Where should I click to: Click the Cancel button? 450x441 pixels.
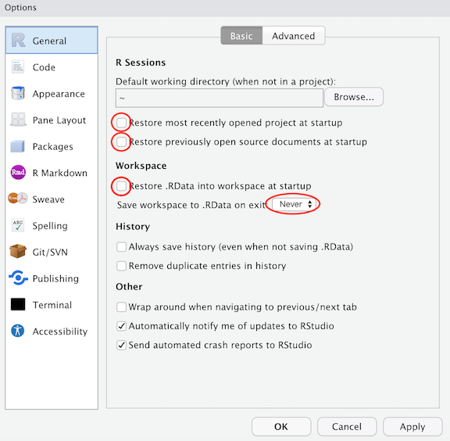point(347,427)
